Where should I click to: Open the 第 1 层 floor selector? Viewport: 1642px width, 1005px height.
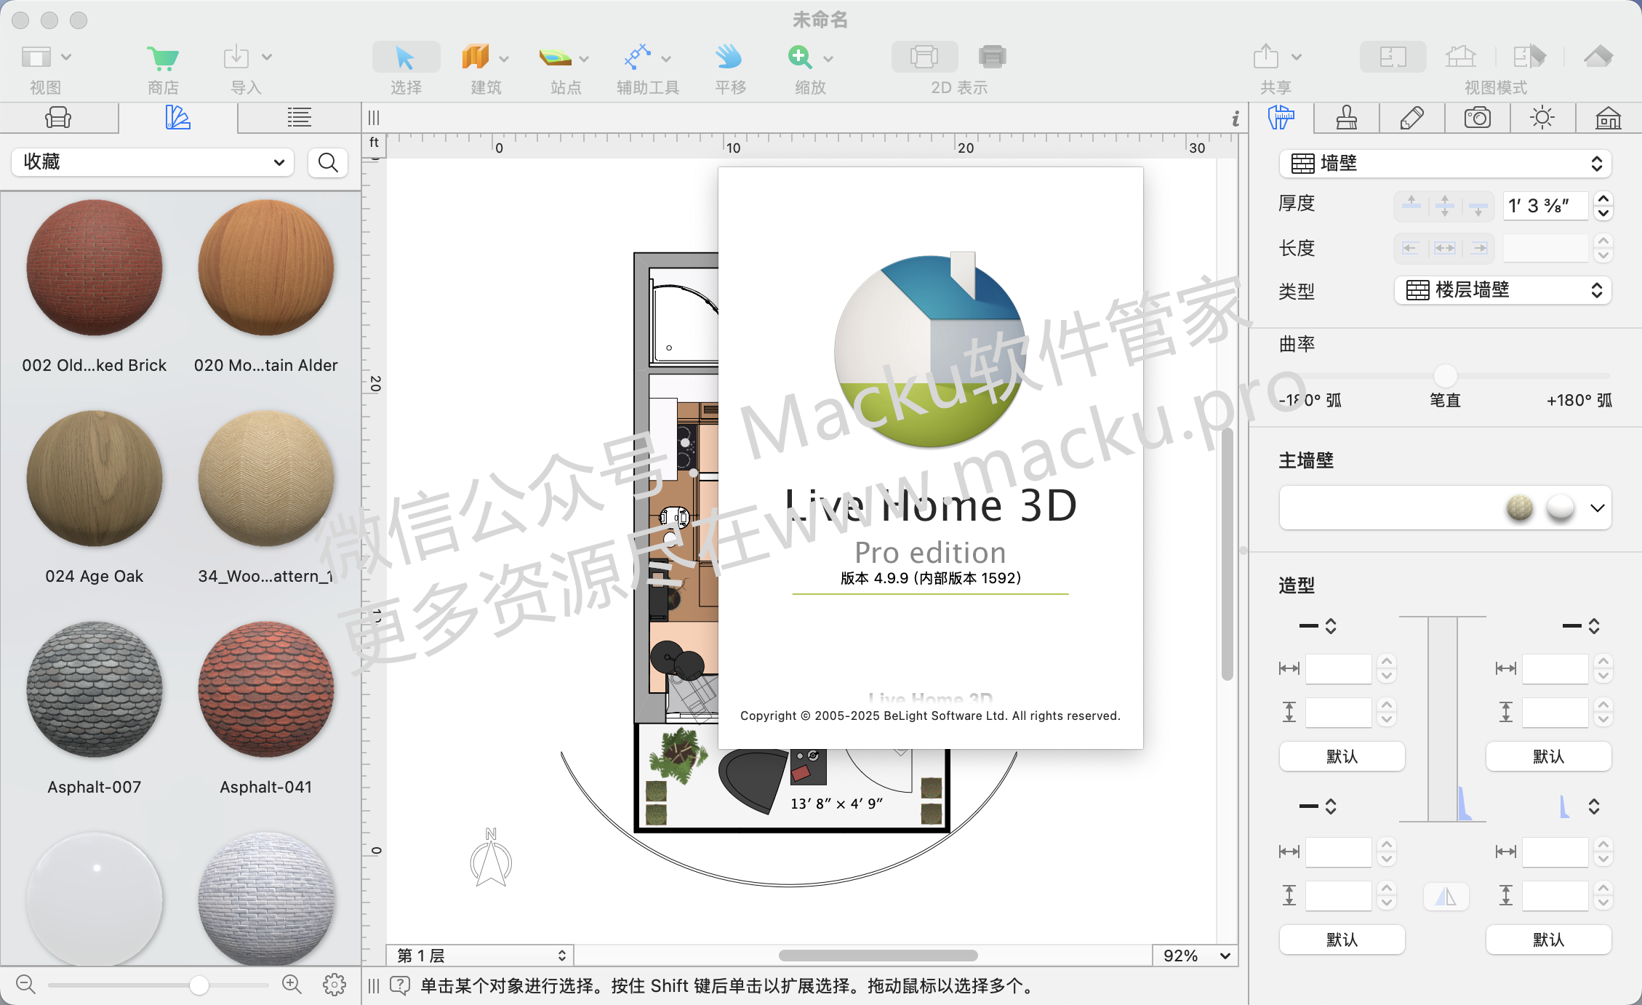pyautogui.click(x=480, y=956)
